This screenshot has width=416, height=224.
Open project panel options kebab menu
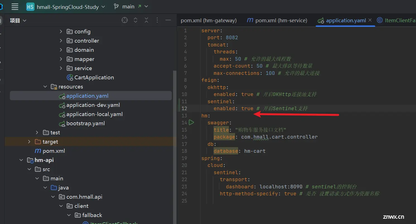[157, 20]
